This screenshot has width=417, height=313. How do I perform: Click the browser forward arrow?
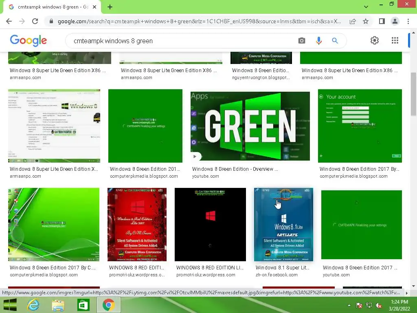pos(22,21)
